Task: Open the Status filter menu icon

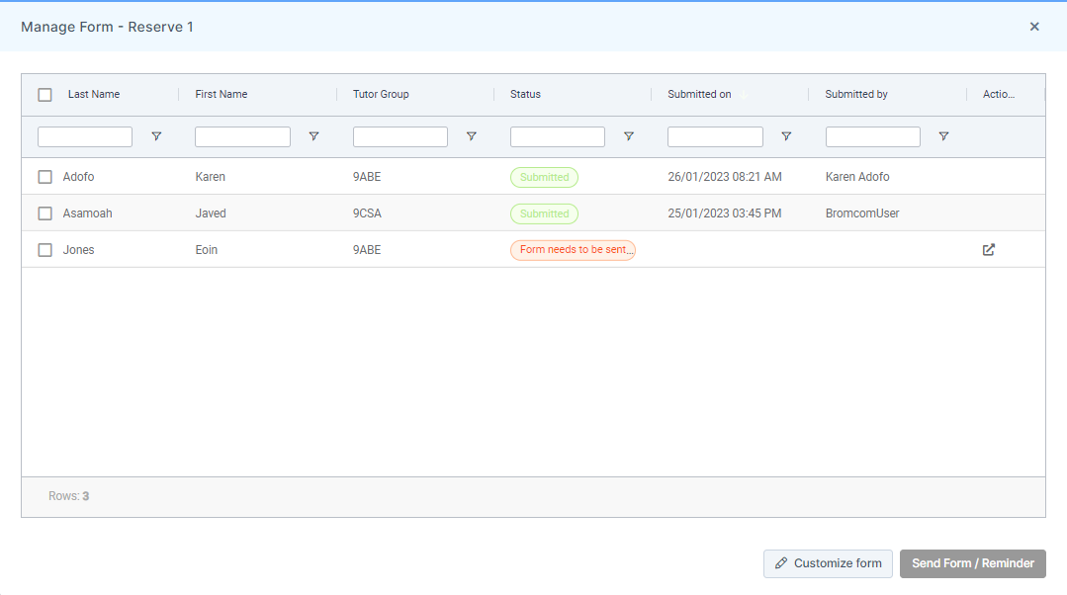Action: pyautogui.click(x=629, y=136)
